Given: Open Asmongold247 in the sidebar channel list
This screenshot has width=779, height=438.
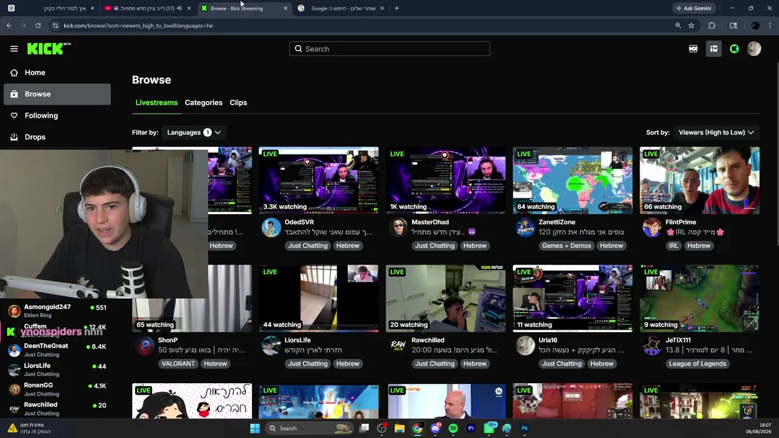Looking at the screenshot, I should 57,311.
